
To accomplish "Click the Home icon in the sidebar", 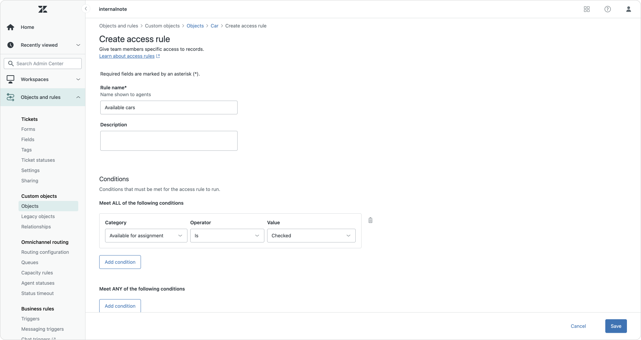I will click(x=11, y=27).
